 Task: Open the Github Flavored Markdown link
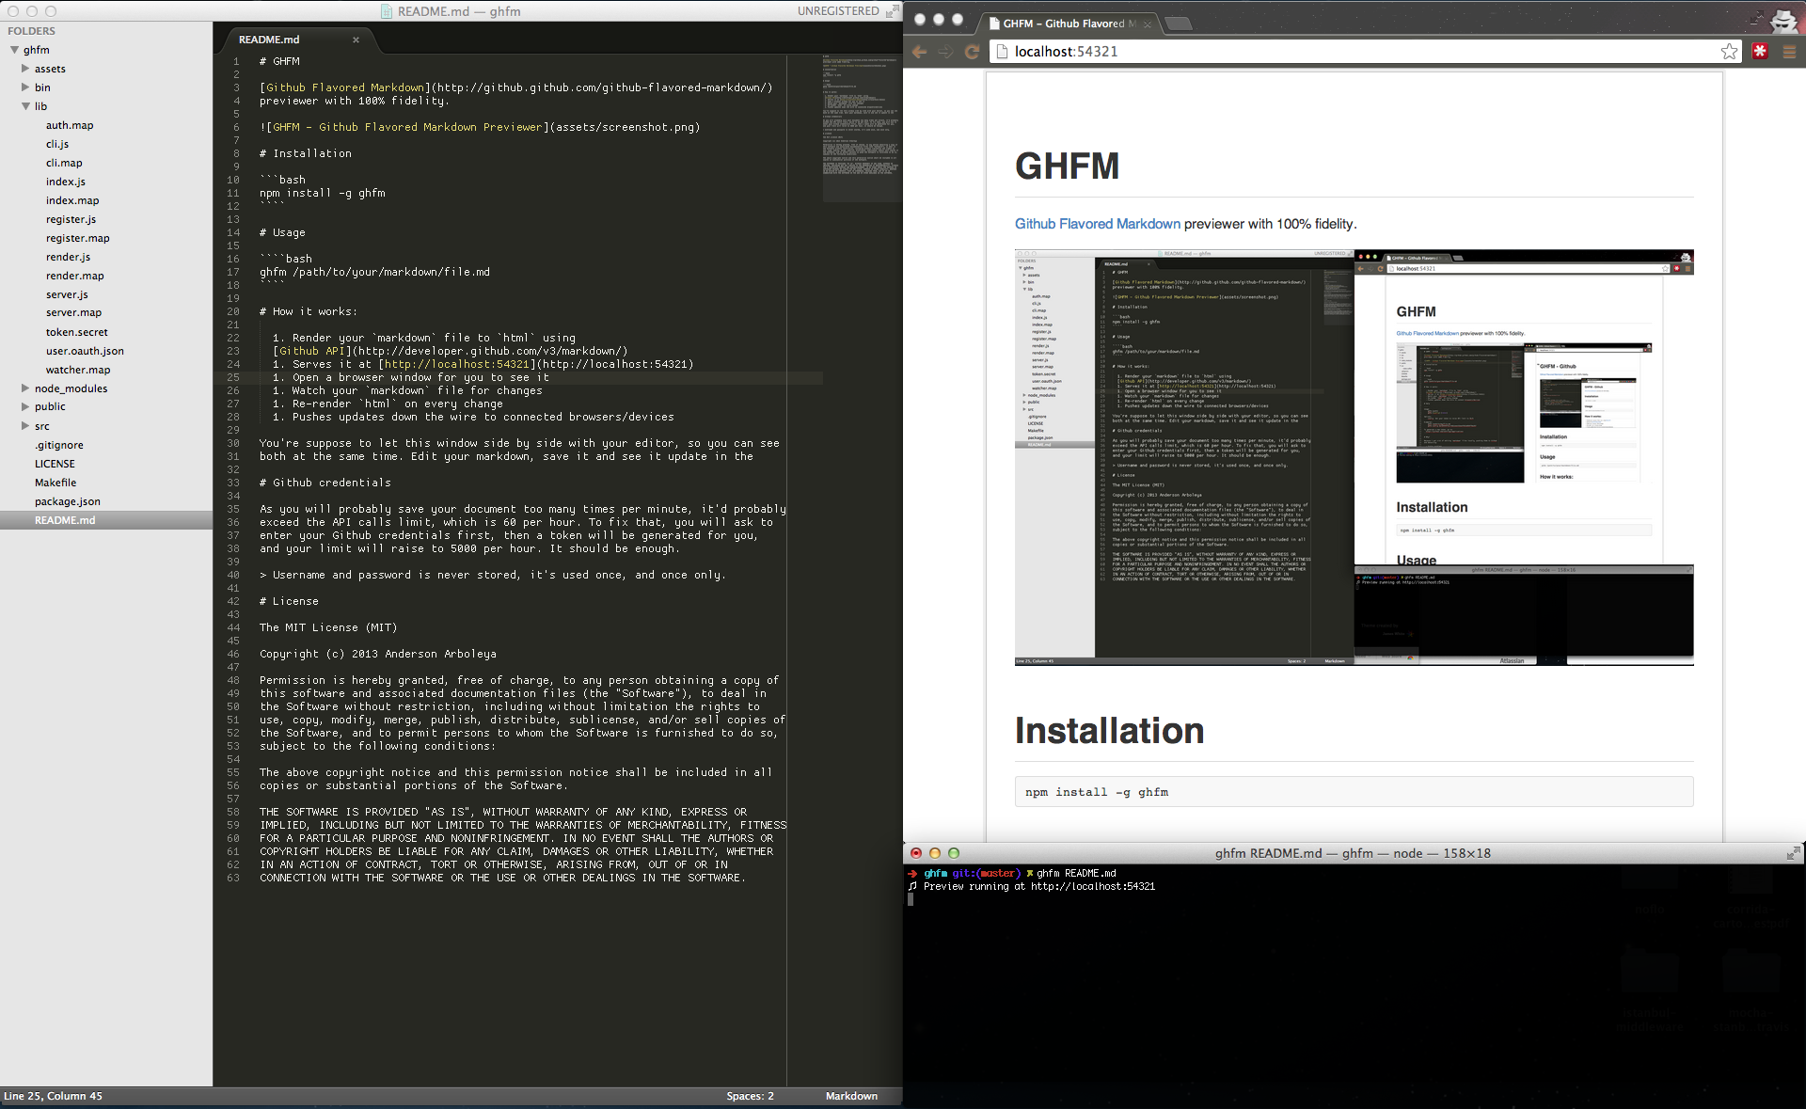1097,224
